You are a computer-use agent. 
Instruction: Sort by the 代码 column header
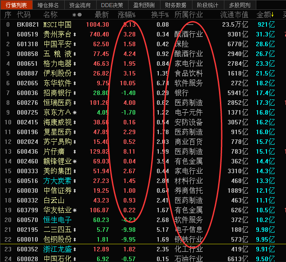point(24,15)
